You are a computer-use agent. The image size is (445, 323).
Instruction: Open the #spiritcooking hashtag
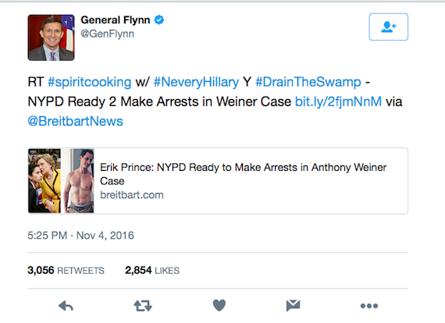point(90,82)
